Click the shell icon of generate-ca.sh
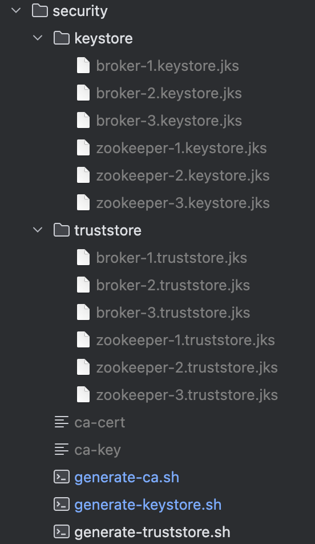 (62, 477)
